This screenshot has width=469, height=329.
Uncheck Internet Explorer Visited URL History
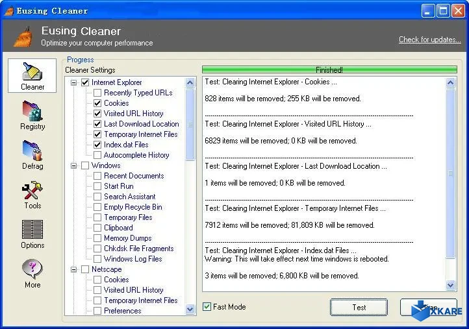[97, 114]
